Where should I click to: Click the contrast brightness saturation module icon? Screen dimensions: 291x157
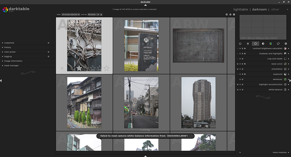pyautogui.click(x=285, y=48)
